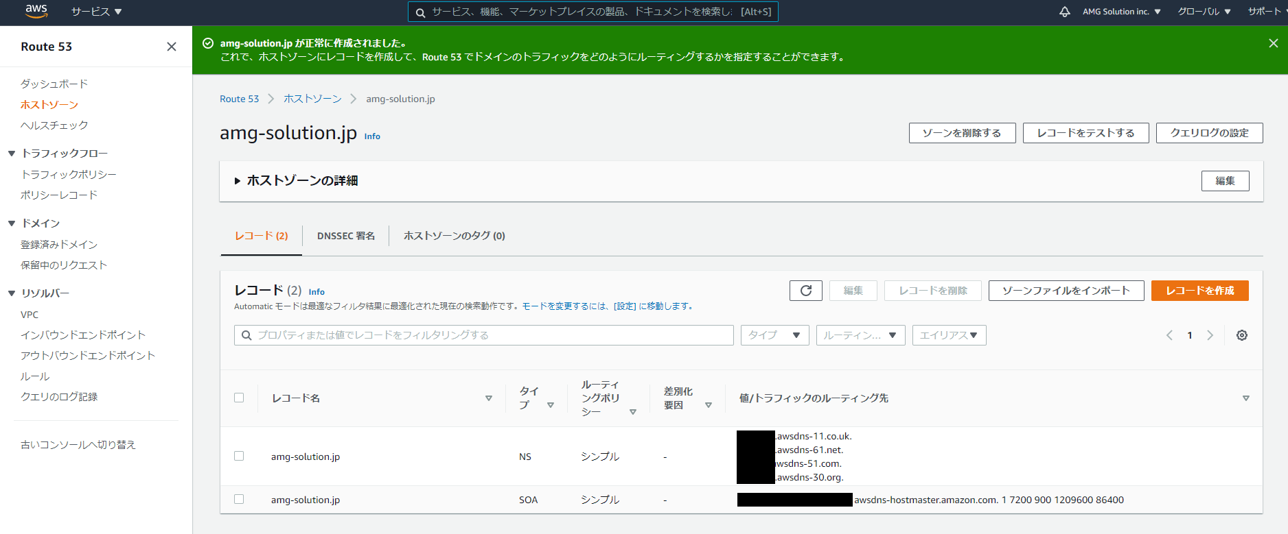This screenshot has height=534, width=1288.
Task: Open the エイリアス filter dropdown
Action: pos(950,335)
